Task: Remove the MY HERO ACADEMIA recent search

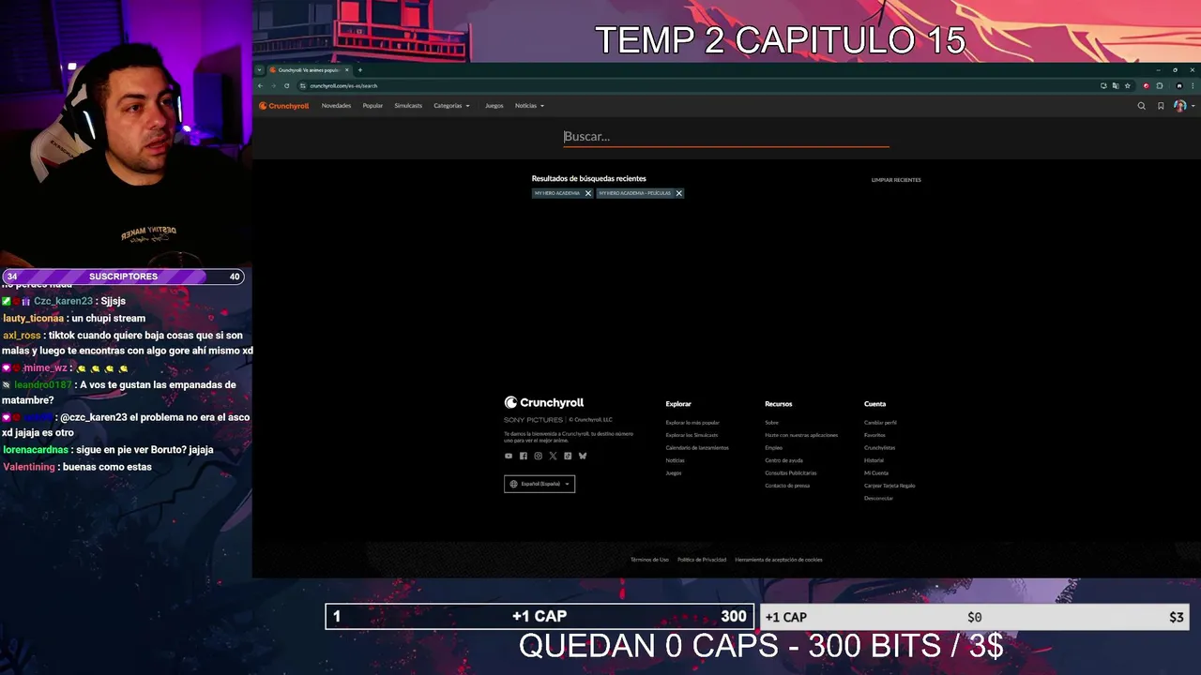Action: 588,193
